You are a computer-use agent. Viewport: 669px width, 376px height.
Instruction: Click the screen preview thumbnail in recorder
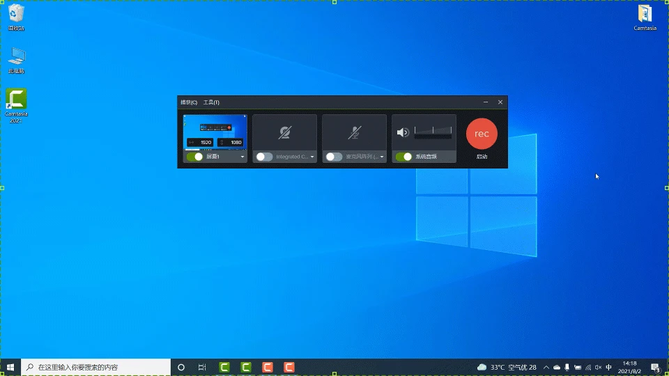coord(215,132)
